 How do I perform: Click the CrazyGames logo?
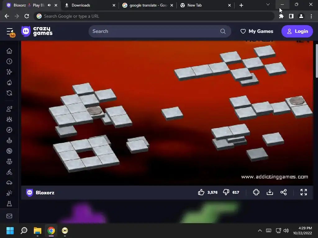(37, 31)
